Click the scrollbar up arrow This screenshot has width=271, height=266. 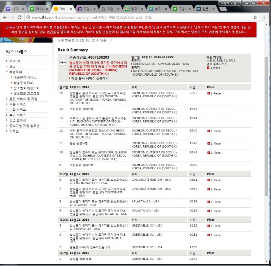[x=266, y=25]
